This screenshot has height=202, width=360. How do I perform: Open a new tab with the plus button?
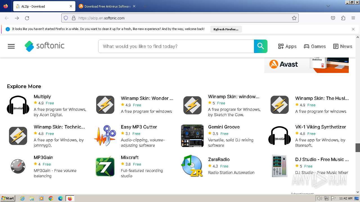145,6
